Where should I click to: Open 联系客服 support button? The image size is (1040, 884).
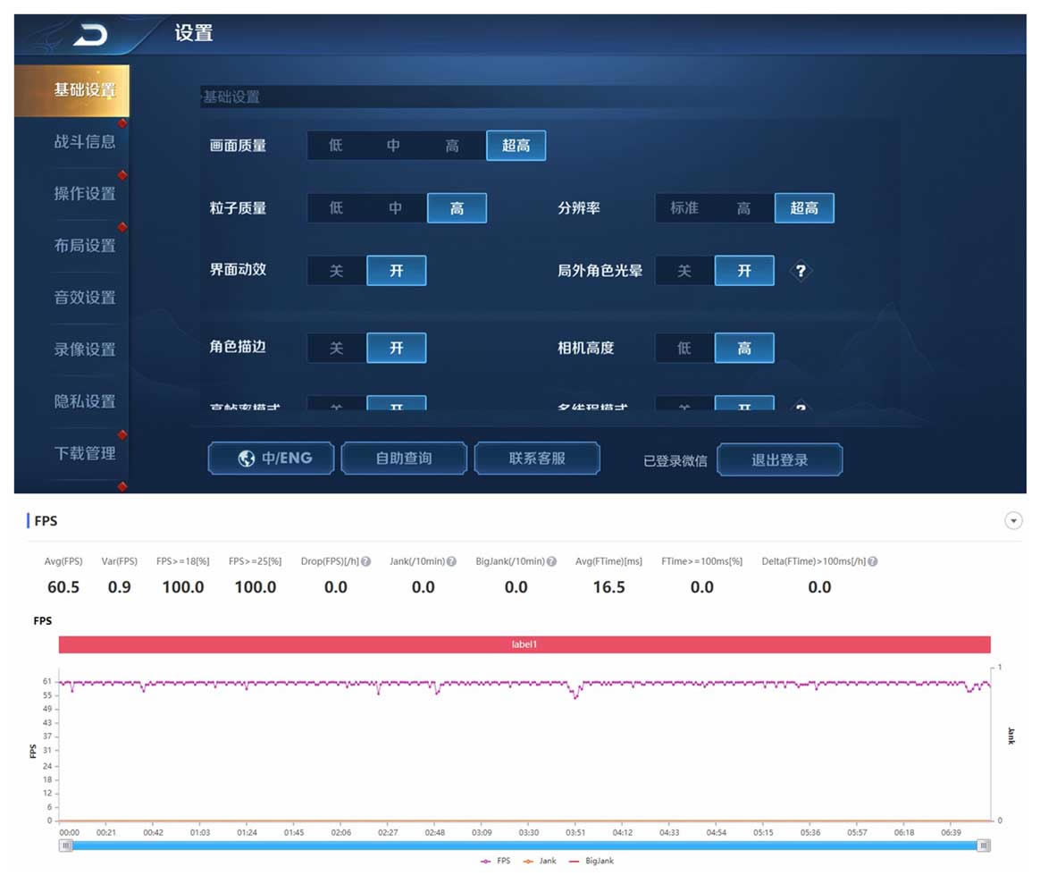tap(537, 459)
